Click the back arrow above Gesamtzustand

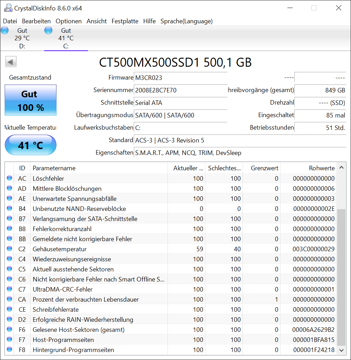pos(11,62)
